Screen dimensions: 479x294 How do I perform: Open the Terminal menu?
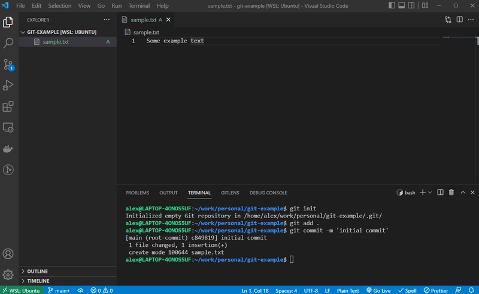[x=139, y=5]
